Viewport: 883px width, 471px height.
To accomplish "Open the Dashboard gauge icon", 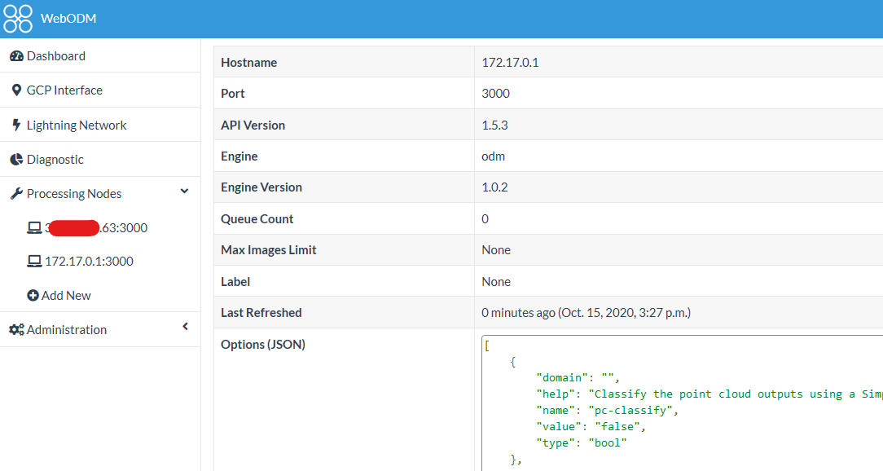I will tap(17, 56).
